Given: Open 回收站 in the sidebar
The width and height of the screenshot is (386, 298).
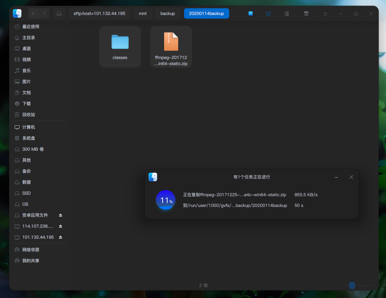Looking at the screenshot, I should 29,115.
